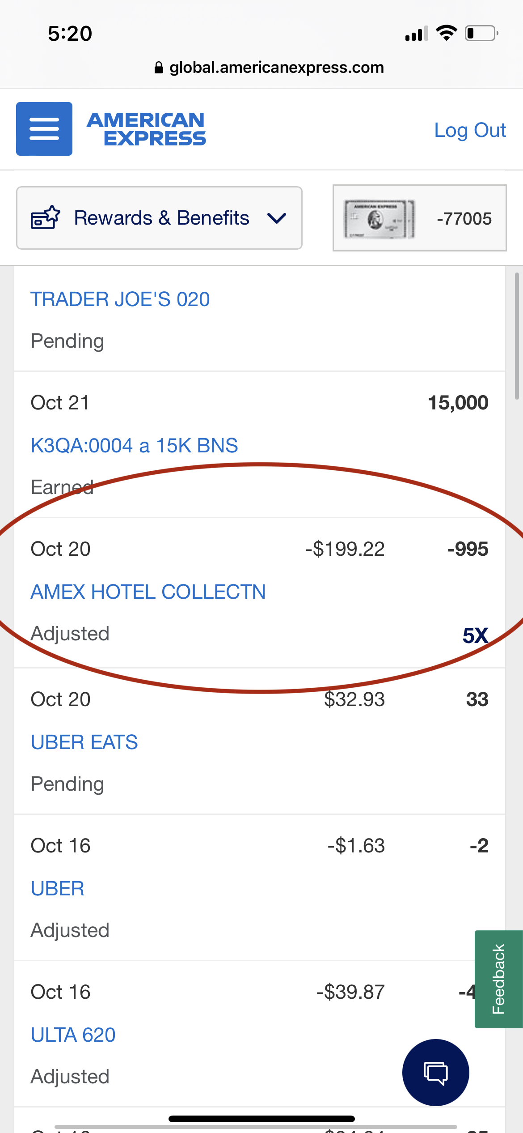
Task: Click the vertical scrollbar thumb
Action: click(517, 336)
